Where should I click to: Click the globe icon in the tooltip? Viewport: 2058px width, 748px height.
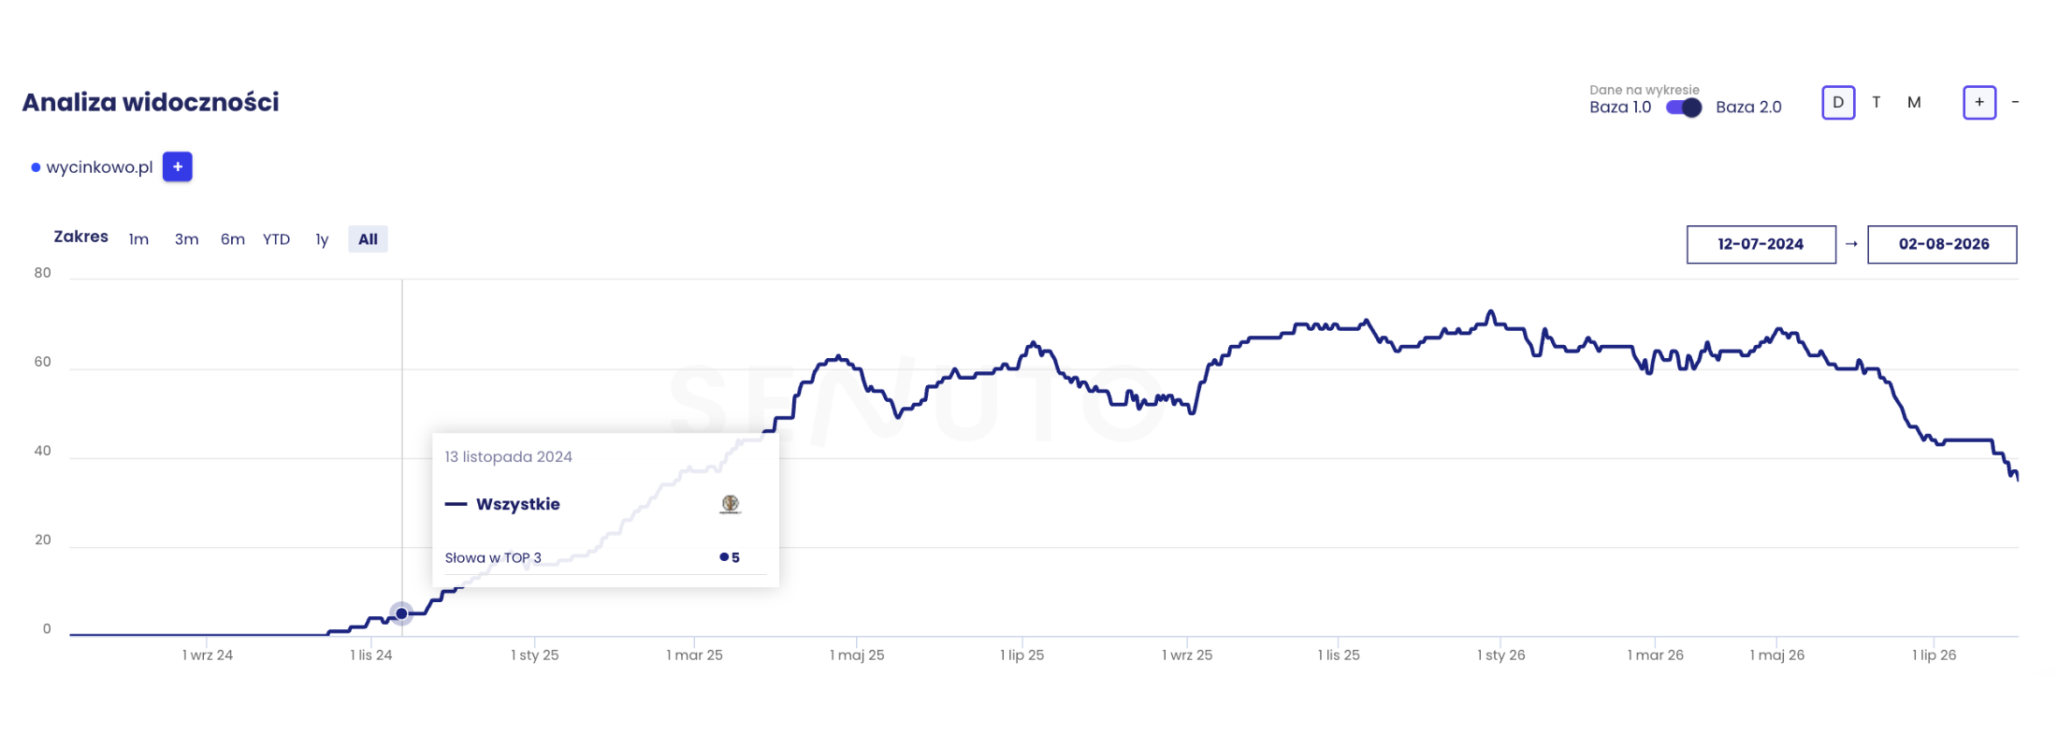pyautogui.click(x=731, y=504)
